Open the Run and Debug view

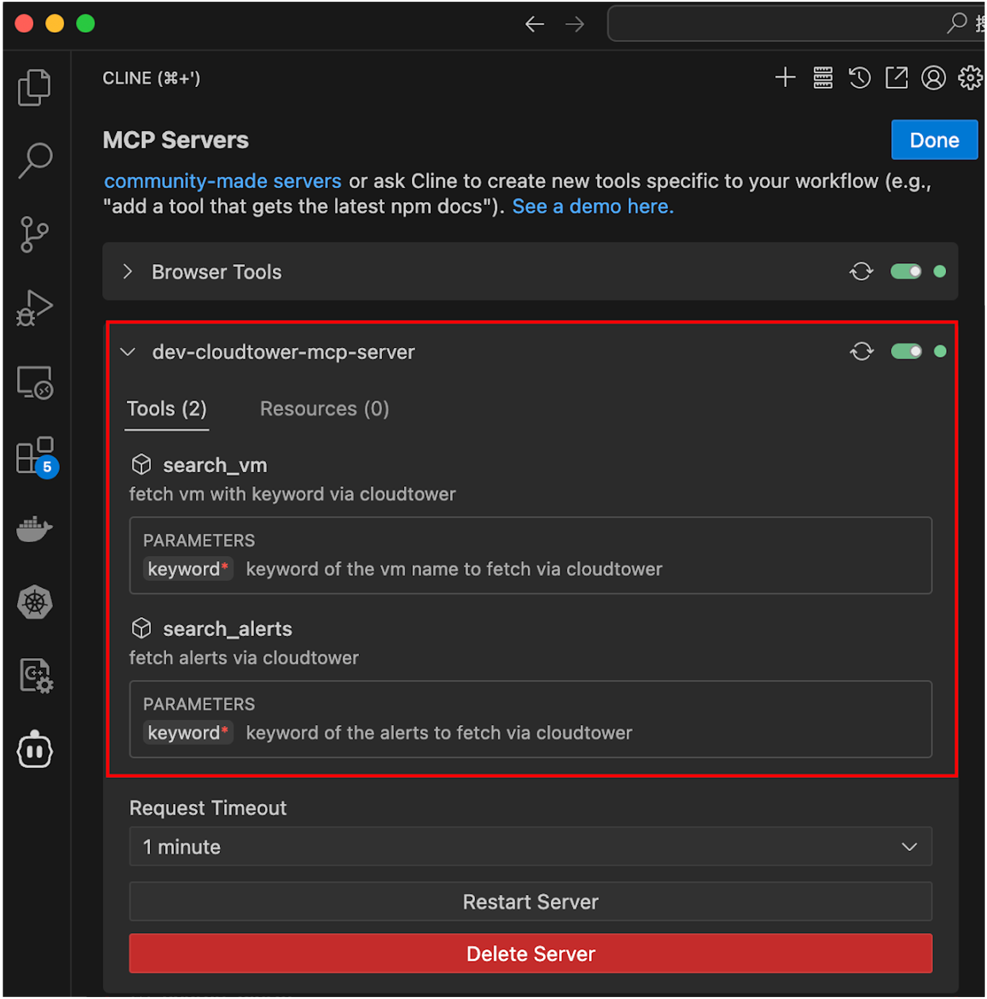[34, 308]
